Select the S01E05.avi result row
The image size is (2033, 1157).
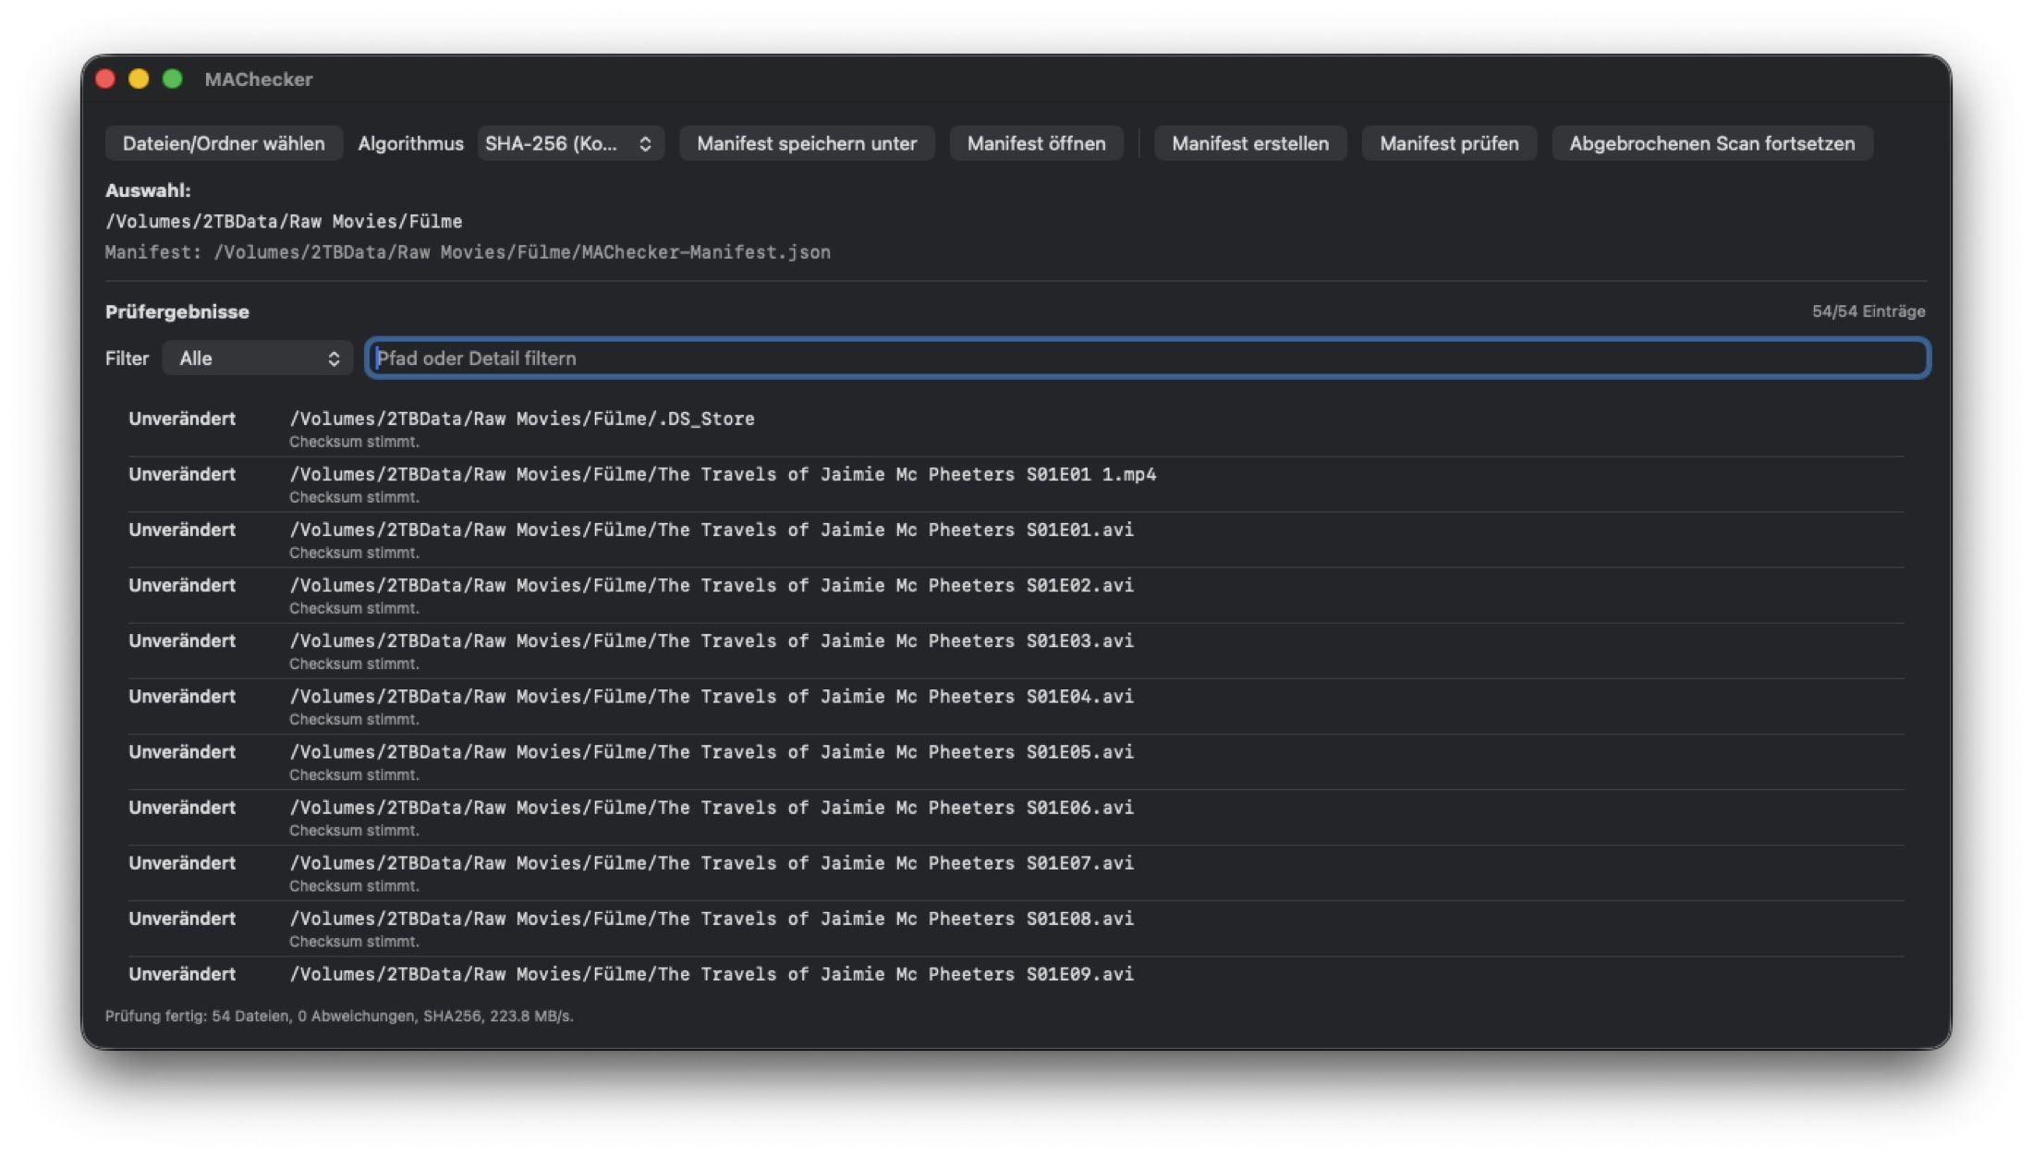coord(1016,761)
